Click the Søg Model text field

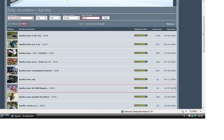pos(91,18)
